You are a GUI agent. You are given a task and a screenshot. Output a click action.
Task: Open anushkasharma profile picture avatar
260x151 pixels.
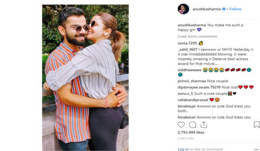184,9
